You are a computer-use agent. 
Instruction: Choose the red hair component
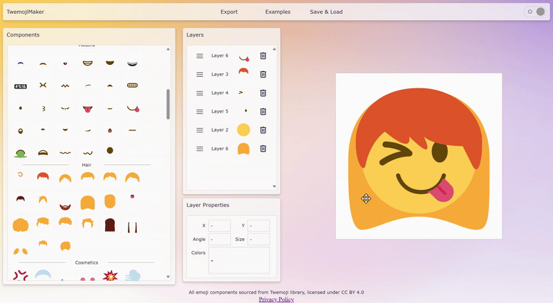click(43, 177)
